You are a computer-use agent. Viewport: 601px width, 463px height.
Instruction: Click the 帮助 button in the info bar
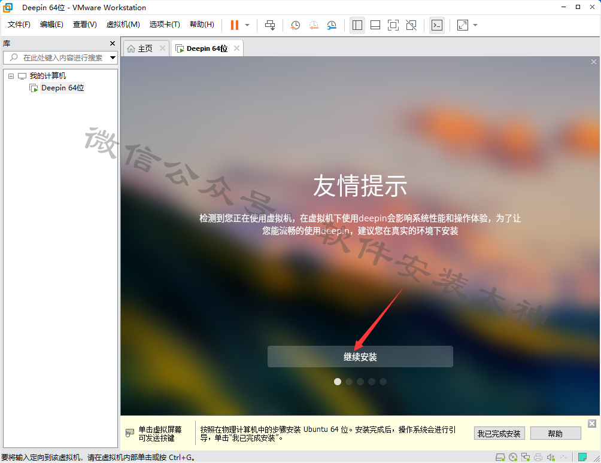(x=556, y=434)
